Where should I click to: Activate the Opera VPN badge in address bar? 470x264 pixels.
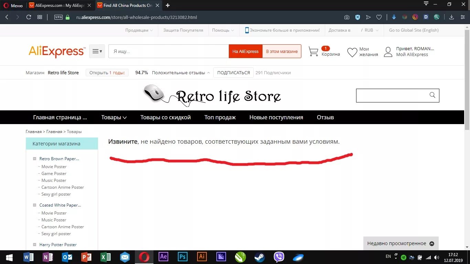point(58,17)
